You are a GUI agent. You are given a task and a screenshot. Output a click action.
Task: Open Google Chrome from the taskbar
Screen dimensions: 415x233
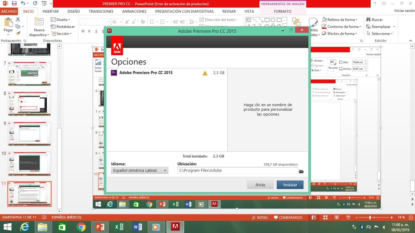(x=81, y=227)
